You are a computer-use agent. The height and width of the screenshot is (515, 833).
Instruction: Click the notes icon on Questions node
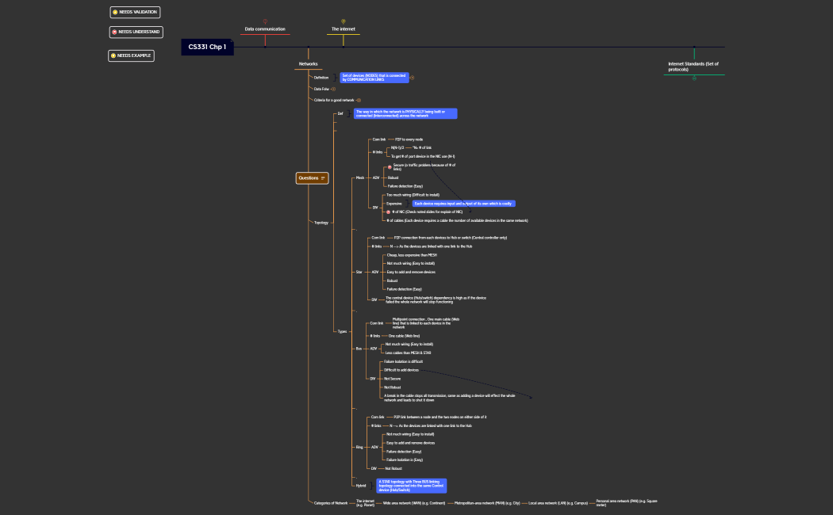[324, 178]
